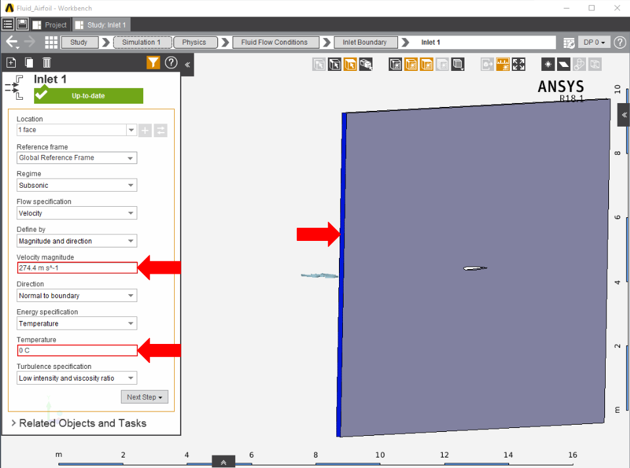
Task: Toggle second orange display cube icon
Action: coord(427,64)
